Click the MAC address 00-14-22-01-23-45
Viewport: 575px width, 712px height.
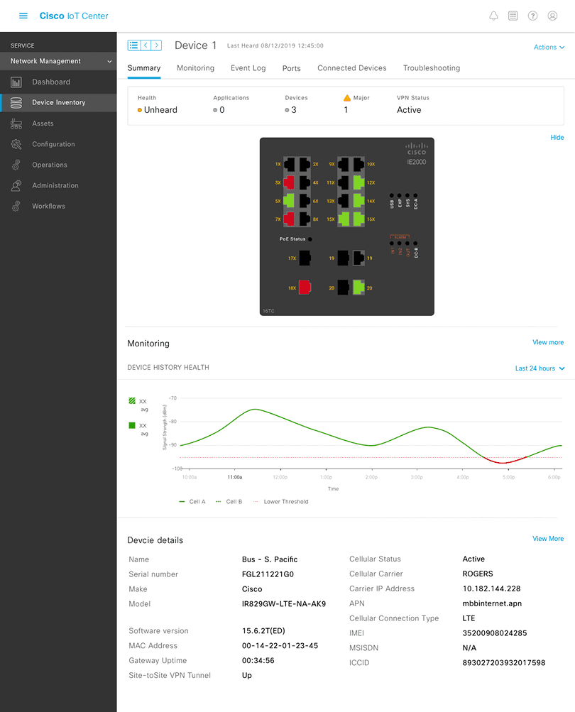tap(280, 646)
